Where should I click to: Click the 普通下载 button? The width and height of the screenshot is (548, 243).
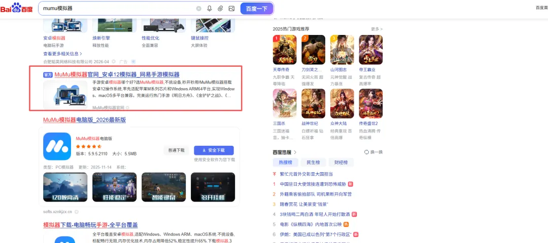[x=176, y=150]
